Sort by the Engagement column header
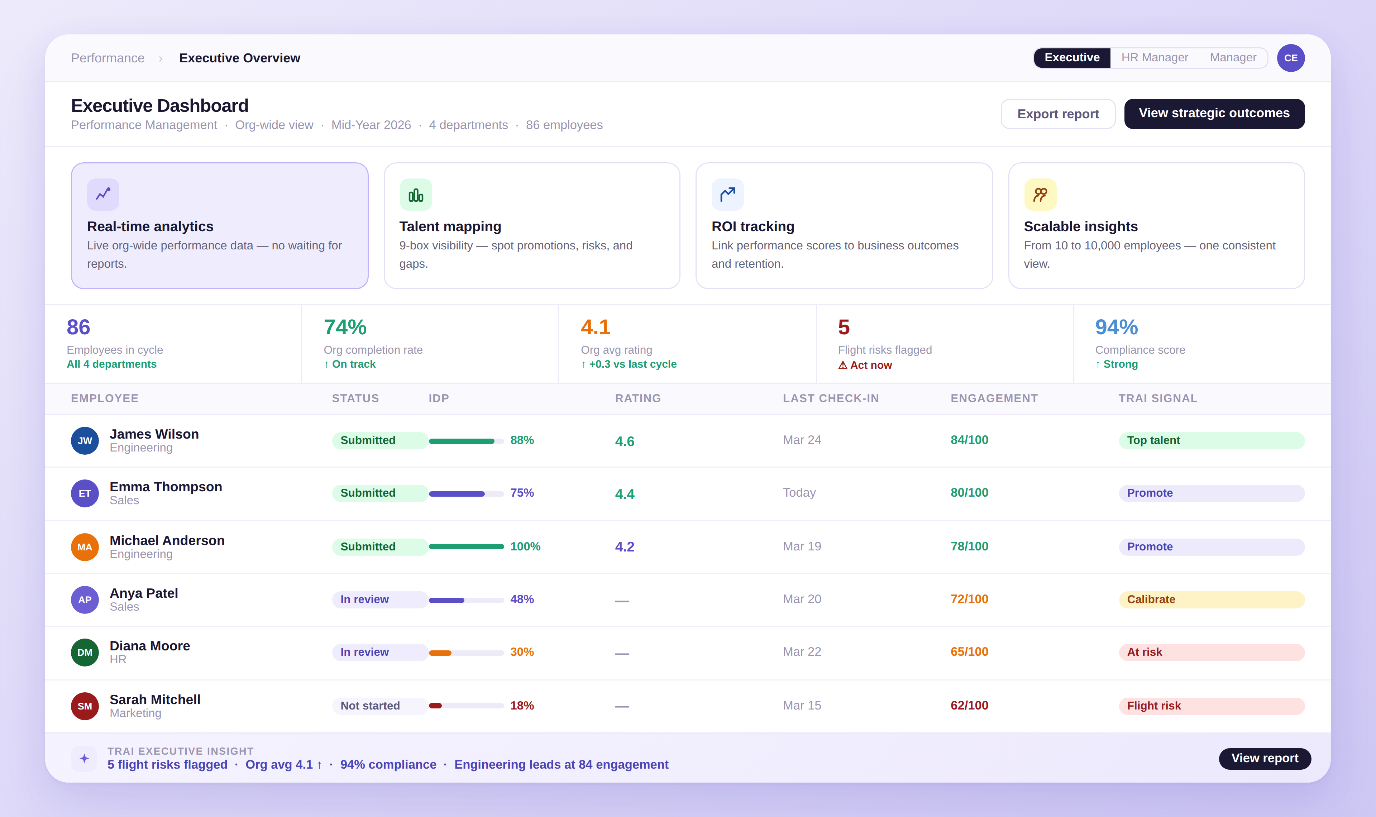 [993, 398]
